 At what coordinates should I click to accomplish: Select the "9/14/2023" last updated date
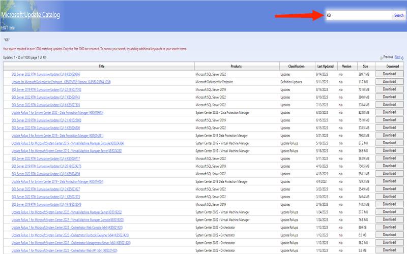click(322, 74)
